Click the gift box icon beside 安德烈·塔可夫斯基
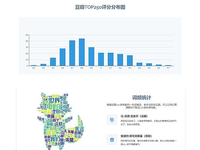This screenshot has width=200, height=150. 112,140
